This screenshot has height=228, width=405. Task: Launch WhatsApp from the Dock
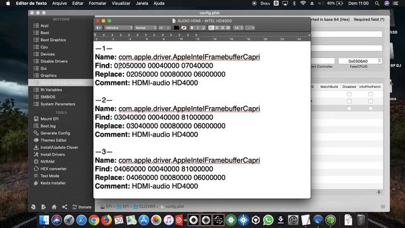[268, 220]
